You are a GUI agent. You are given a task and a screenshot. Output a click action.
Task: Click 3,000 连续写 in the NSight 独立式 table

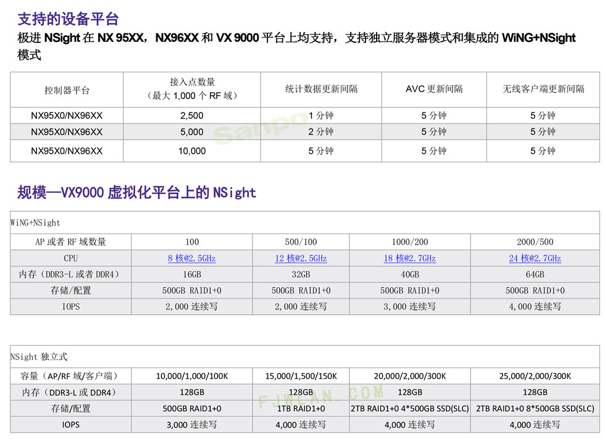(x=192, y=425)
